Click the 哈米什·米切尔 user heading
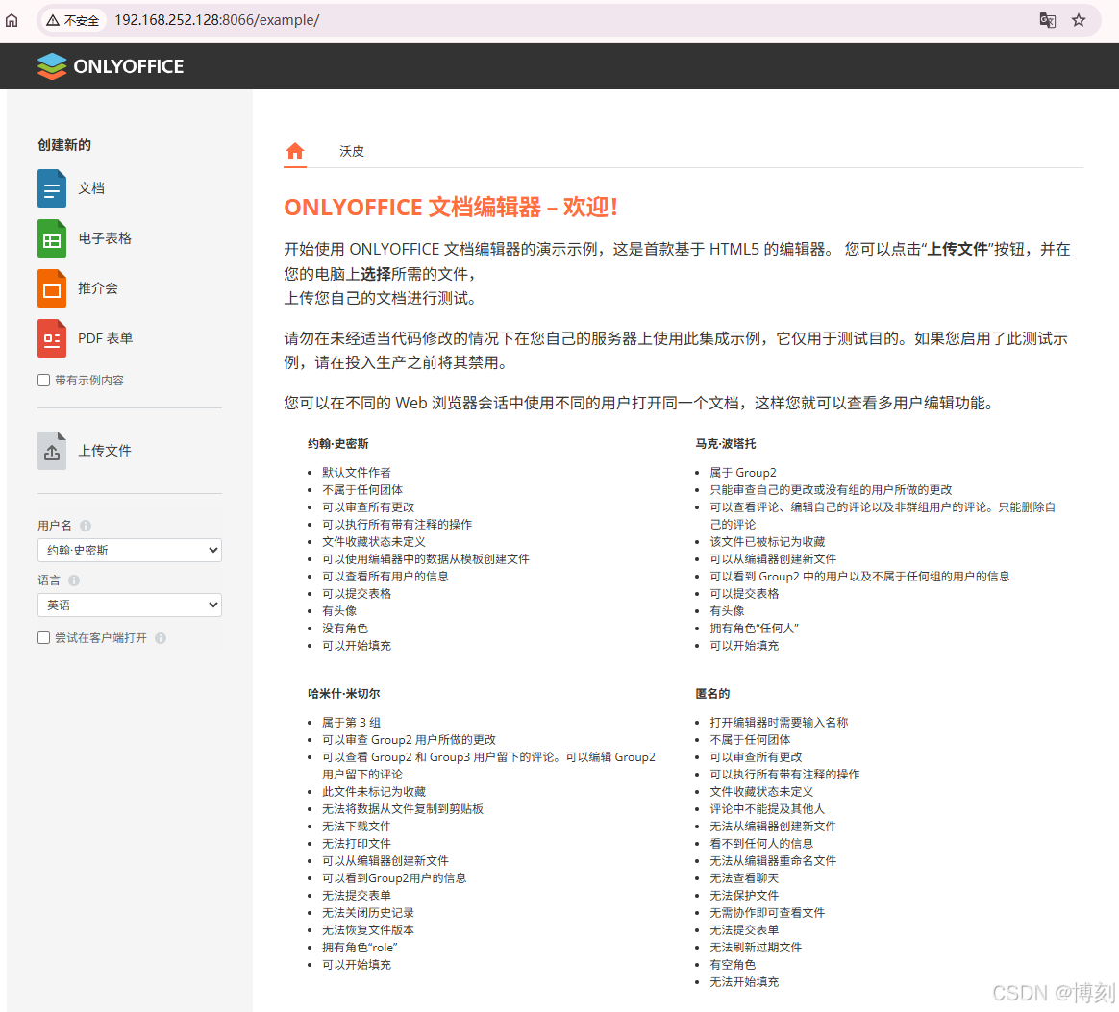 (344, 694)
